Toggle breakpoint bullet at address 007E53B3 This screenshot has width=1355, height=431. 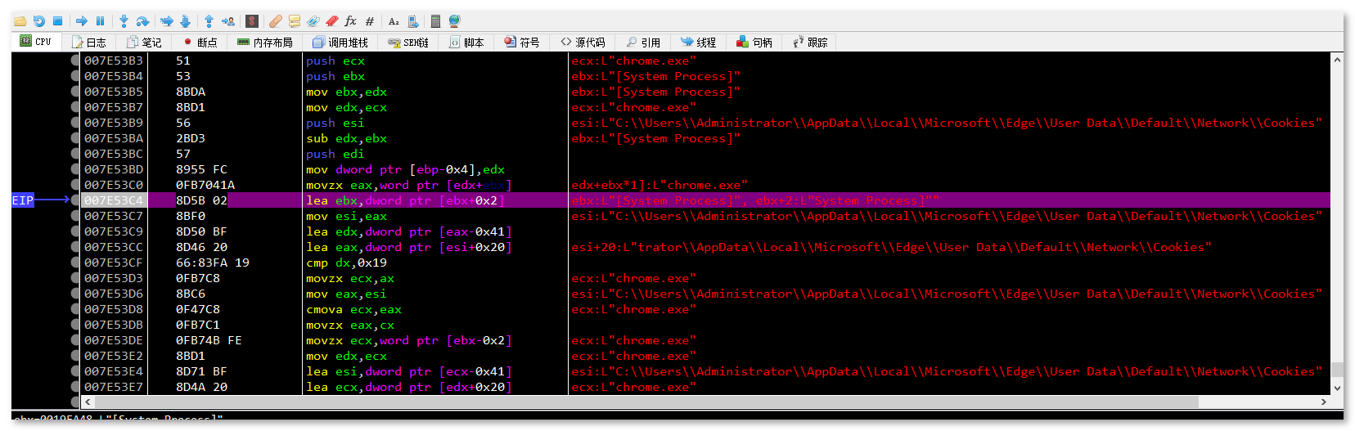click(x=75, y=61)
